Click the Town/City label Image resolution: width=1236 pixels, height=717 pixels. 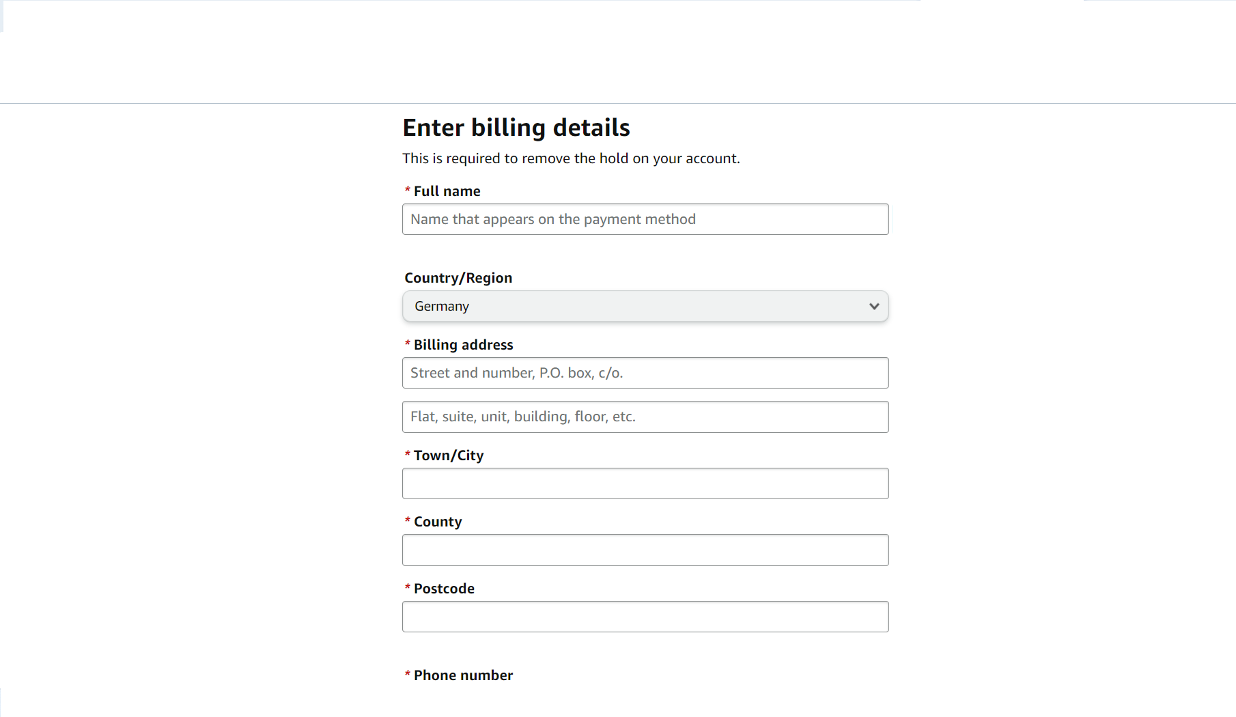pyautogui.click(x=449, y=455)
